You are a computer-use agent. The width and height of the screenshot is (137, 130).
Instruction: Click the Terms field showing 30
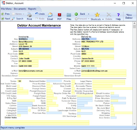tap(20, 81)
